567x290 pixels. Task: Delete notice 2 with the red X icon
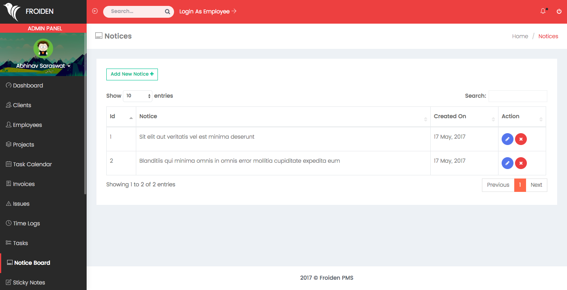tap(521, 163)
